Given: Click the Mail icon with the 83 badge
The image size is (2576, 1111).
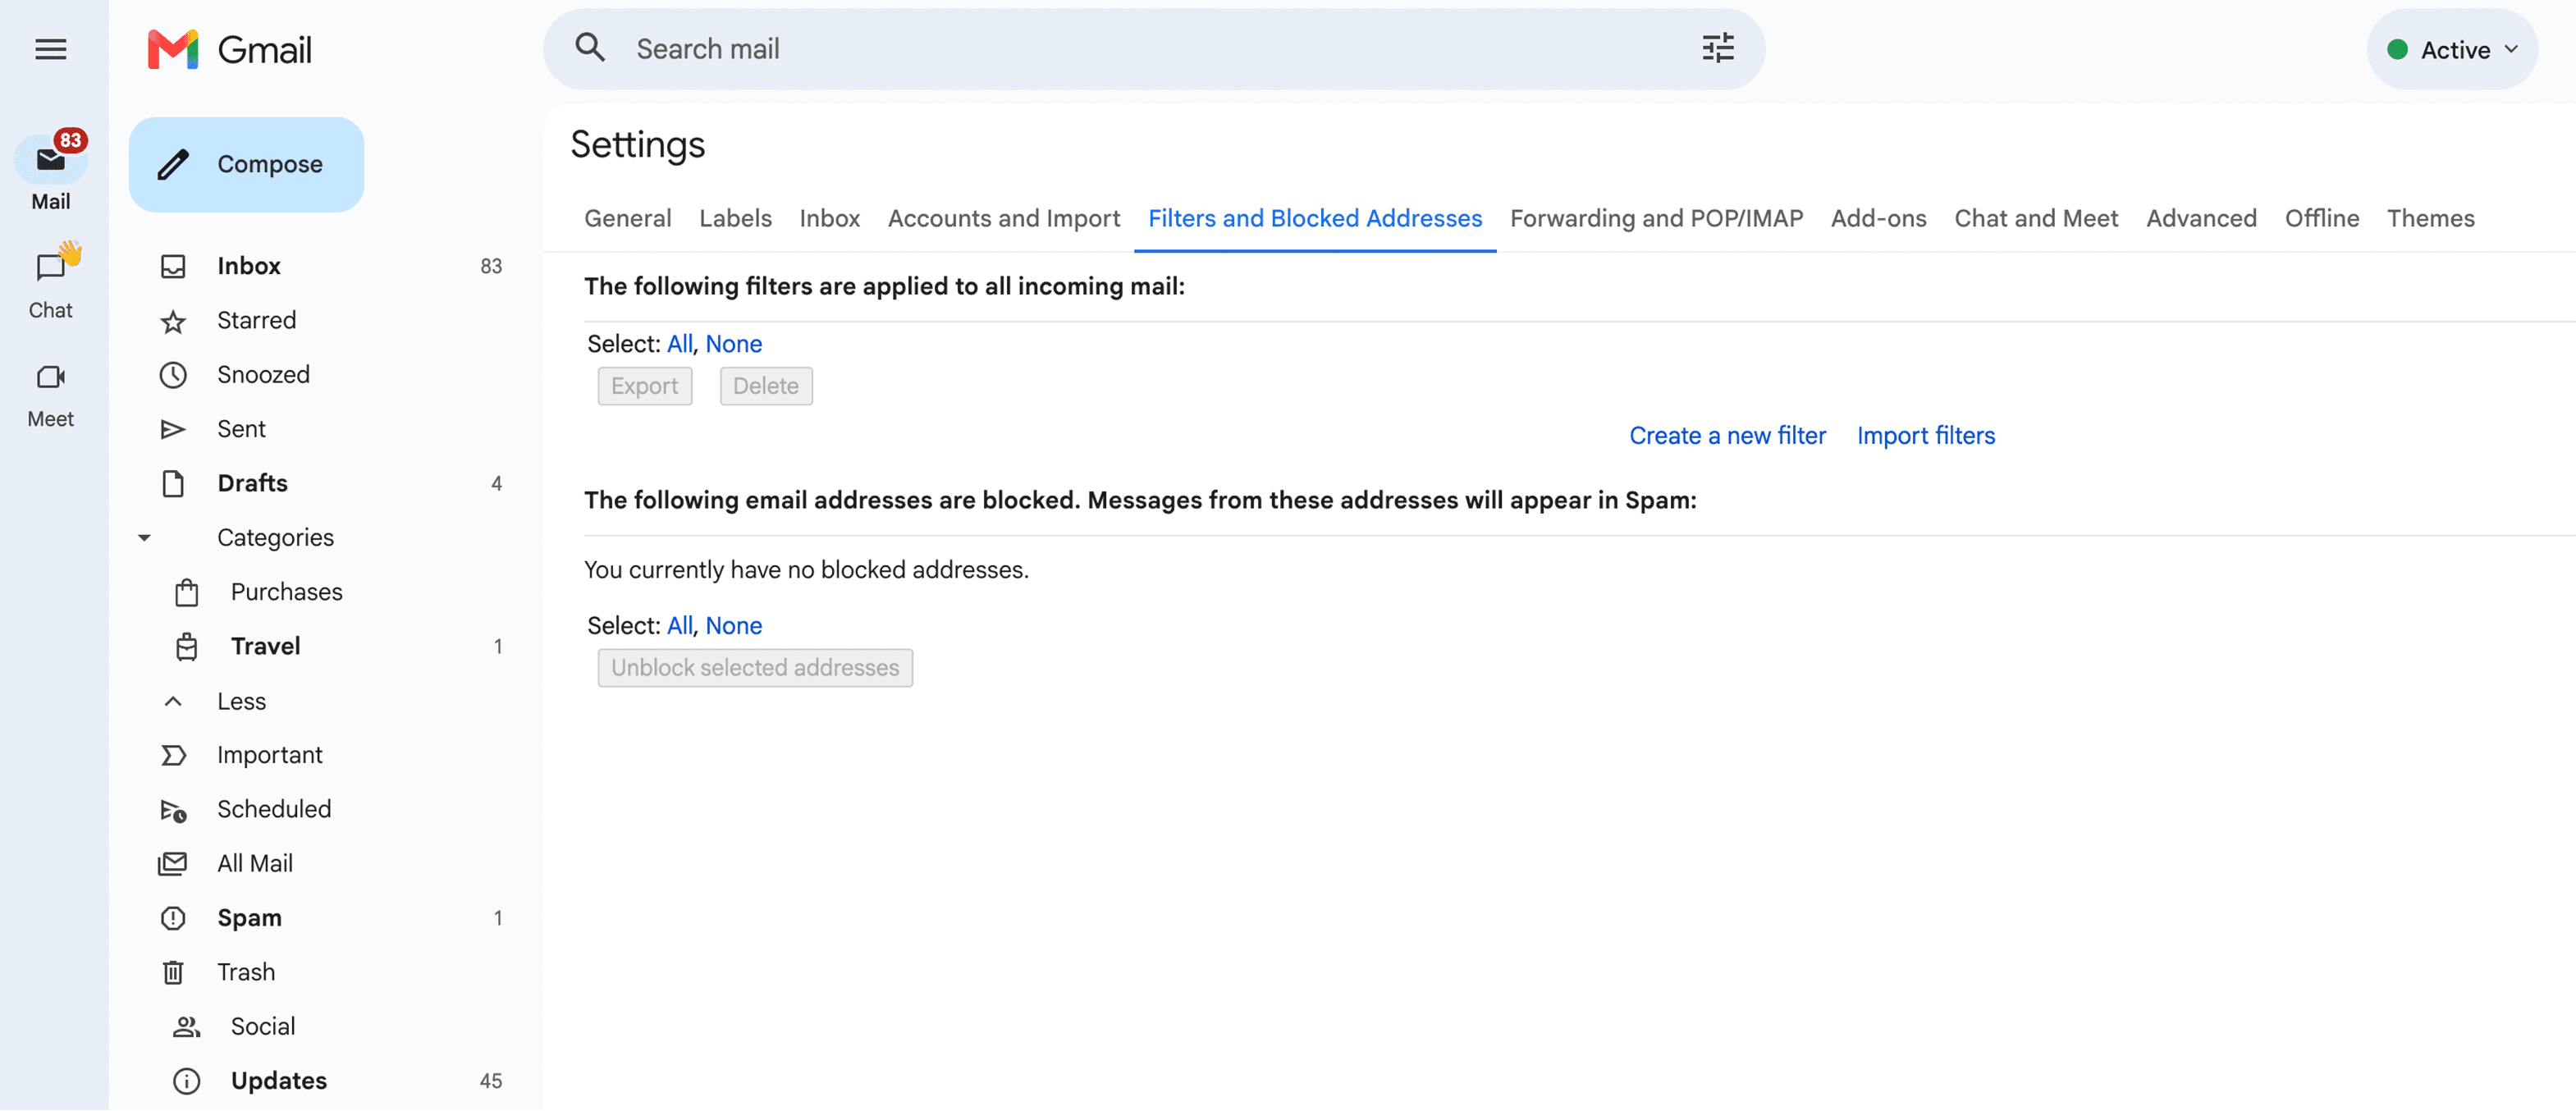Looking at the screenshot, I should [x=51, y=160].
